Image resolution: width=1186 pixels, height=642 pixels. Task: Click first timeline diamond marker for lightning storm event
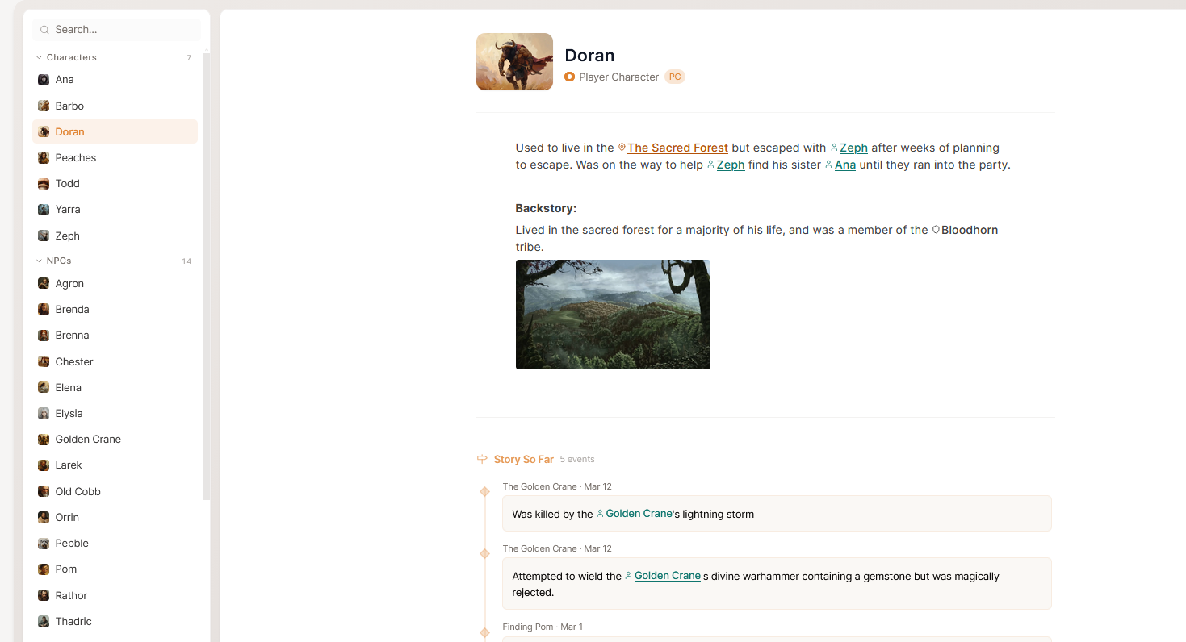pos(485,492)
